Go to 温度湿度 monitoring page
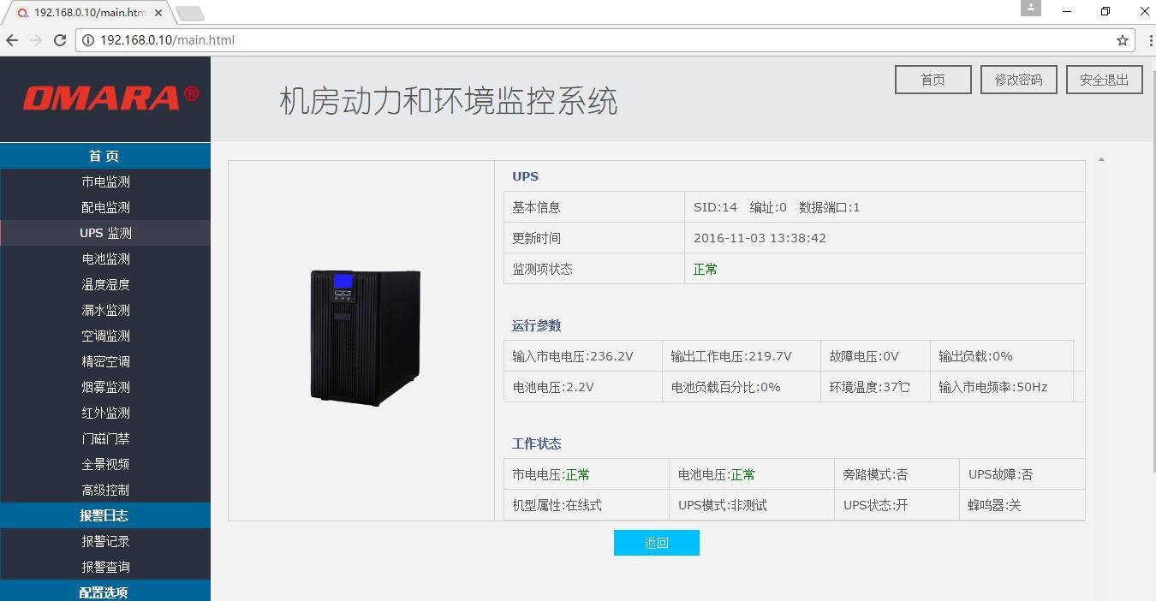Viewport: 1156px width, 601px height. (x=105, y=284)
